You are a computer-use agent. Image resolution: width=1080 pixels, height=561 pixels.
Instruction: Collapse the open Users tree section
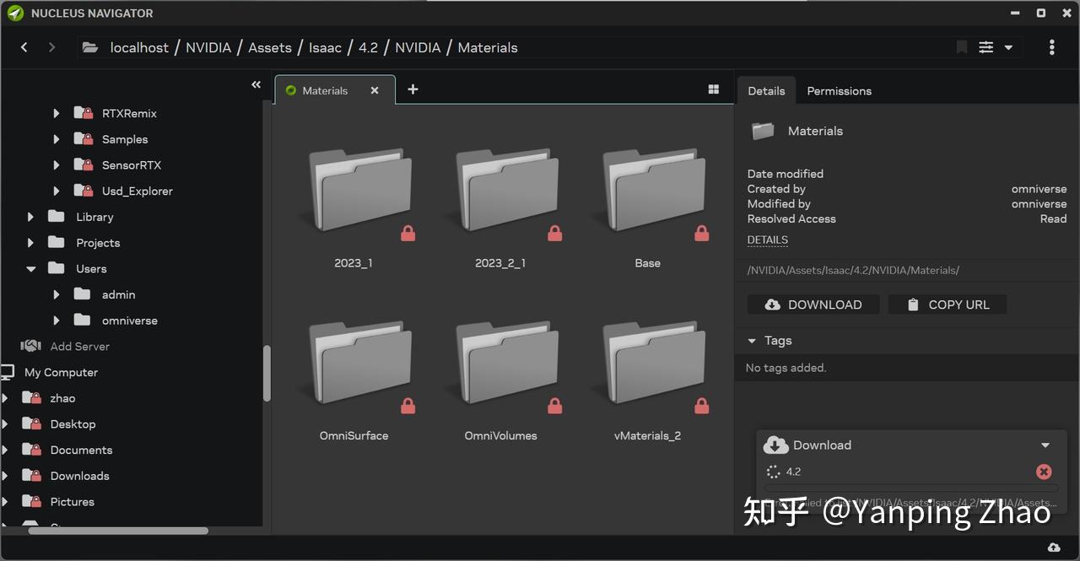[x=30, y=268]
